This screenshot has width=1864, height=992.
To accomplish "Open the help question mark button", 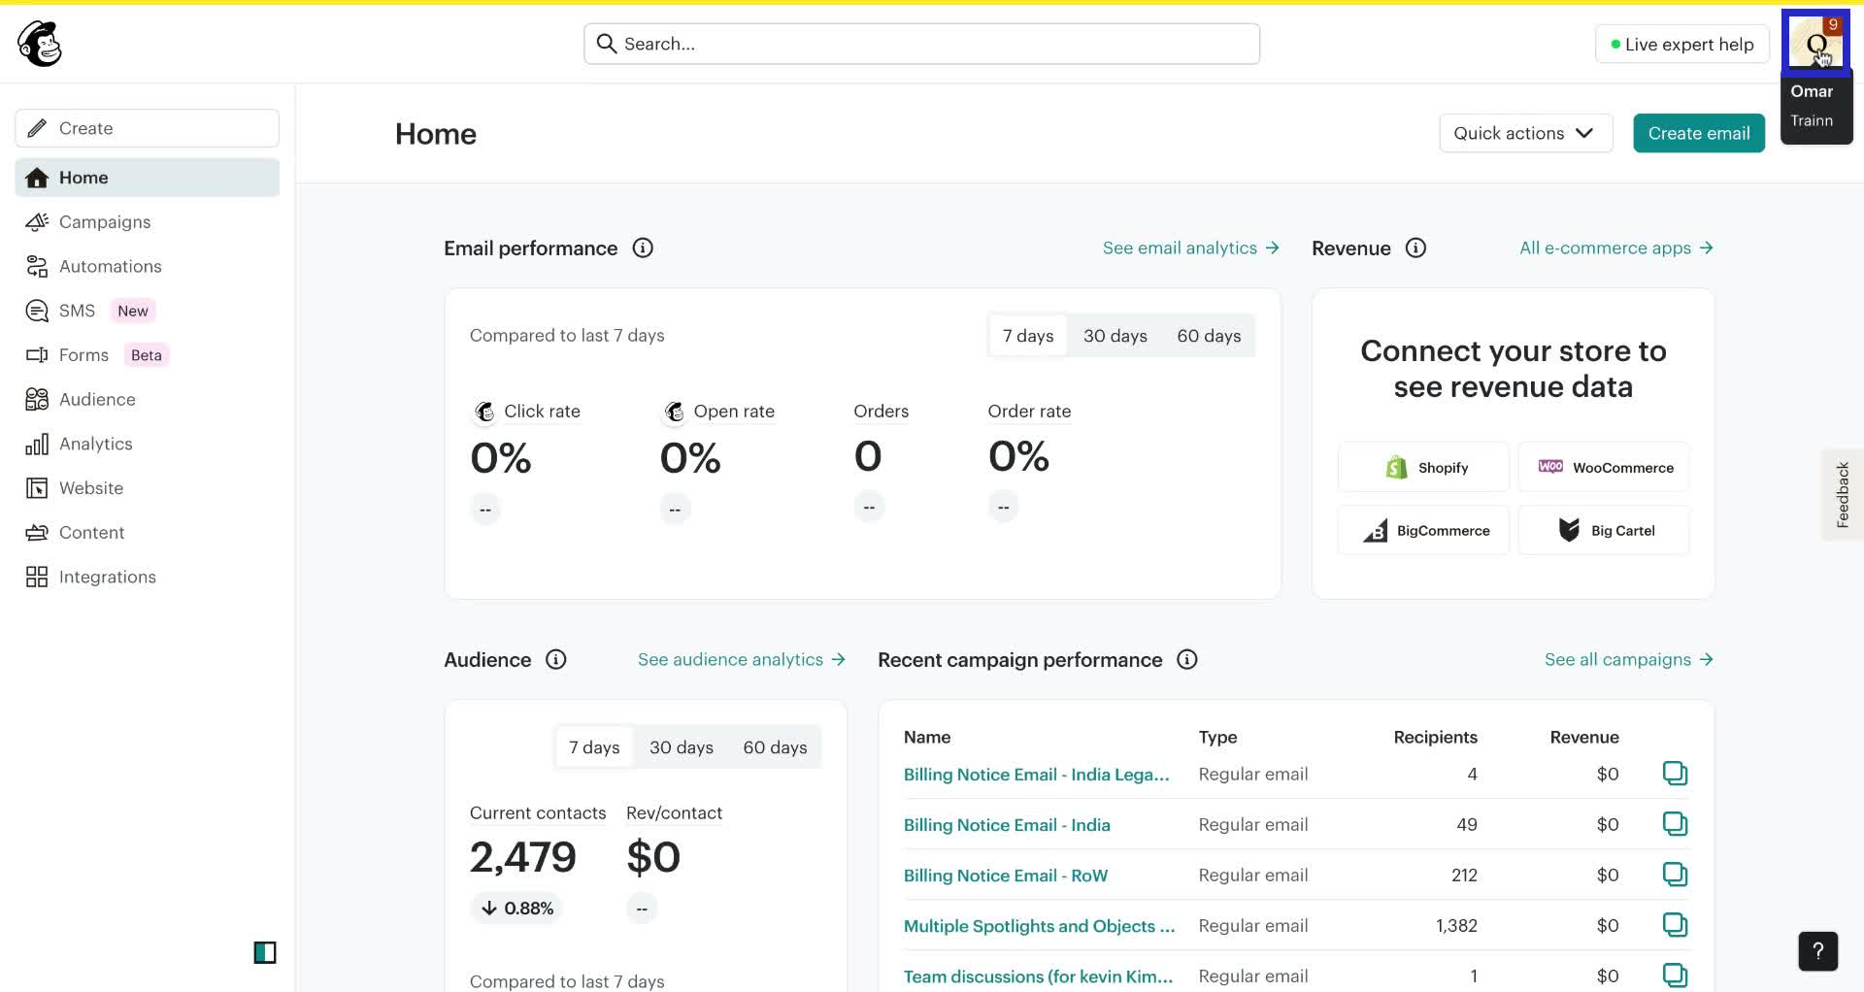I will coord(1816,951).
